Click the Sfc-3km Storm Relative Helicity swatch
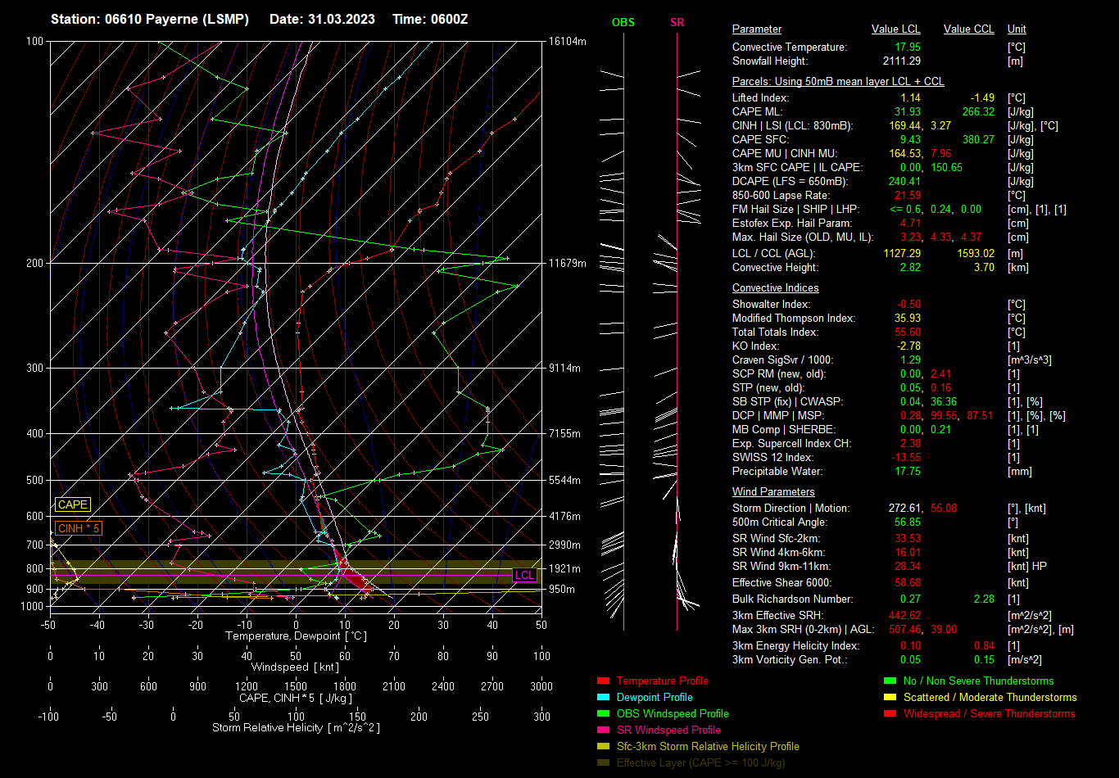 (x=603, y=746)
